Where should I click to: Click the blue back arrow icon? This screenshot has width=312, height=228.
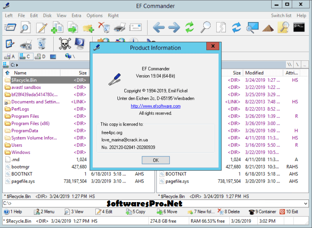click(x=159, y=28)
